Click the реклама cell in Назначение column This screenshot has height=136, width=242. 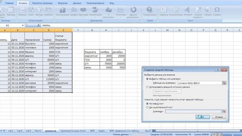coord(34,83)
